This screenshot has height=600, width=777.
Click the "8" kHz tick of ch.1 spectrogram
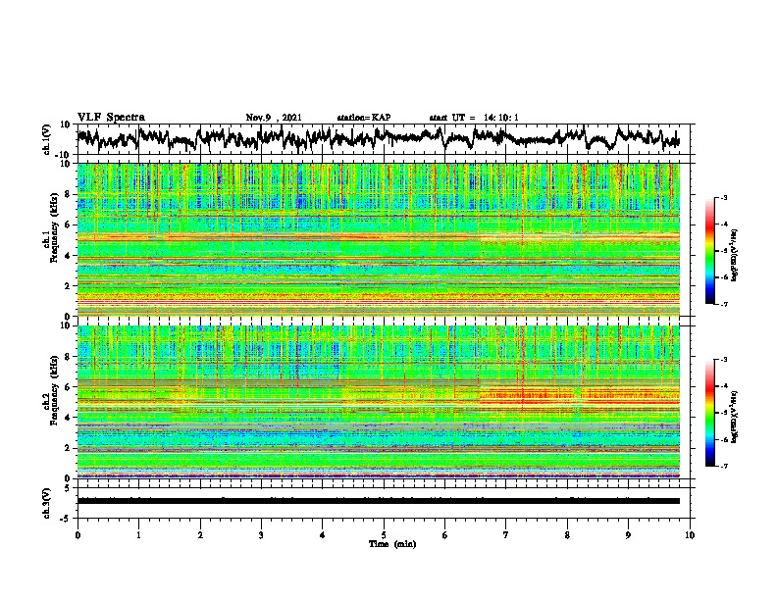[x=69, y=194]
